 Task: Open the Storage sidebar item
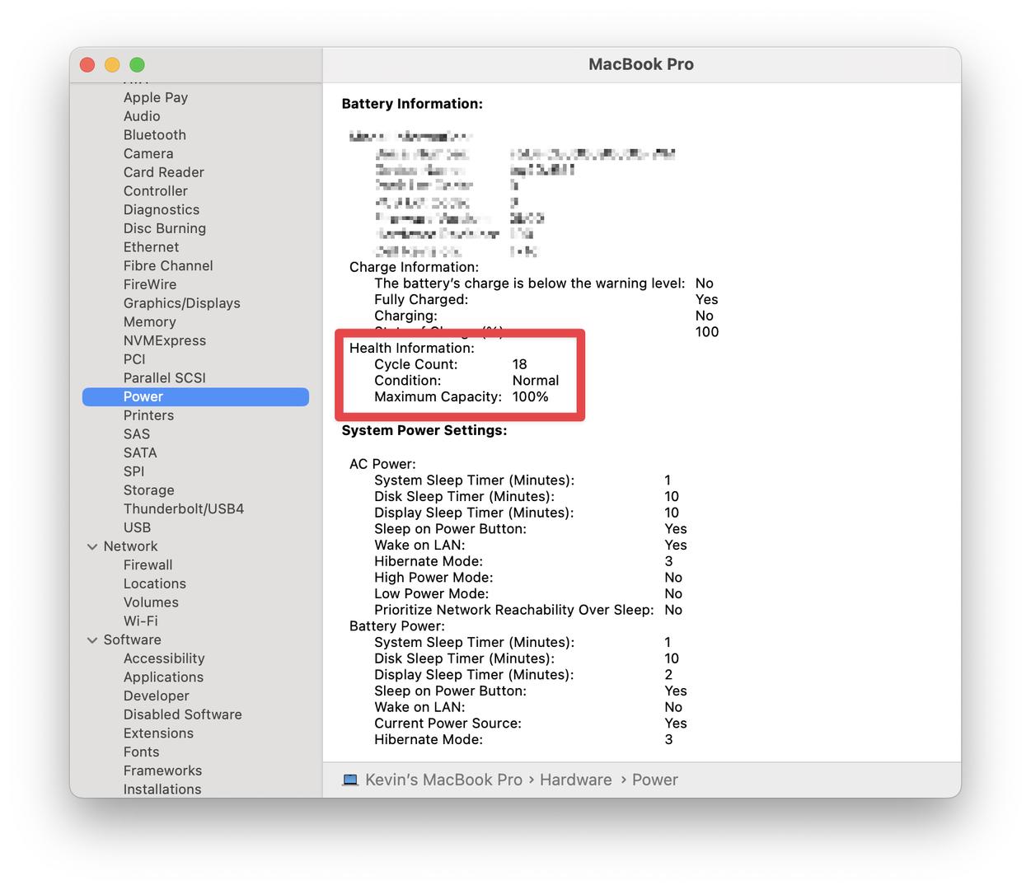tap(148, 490)
